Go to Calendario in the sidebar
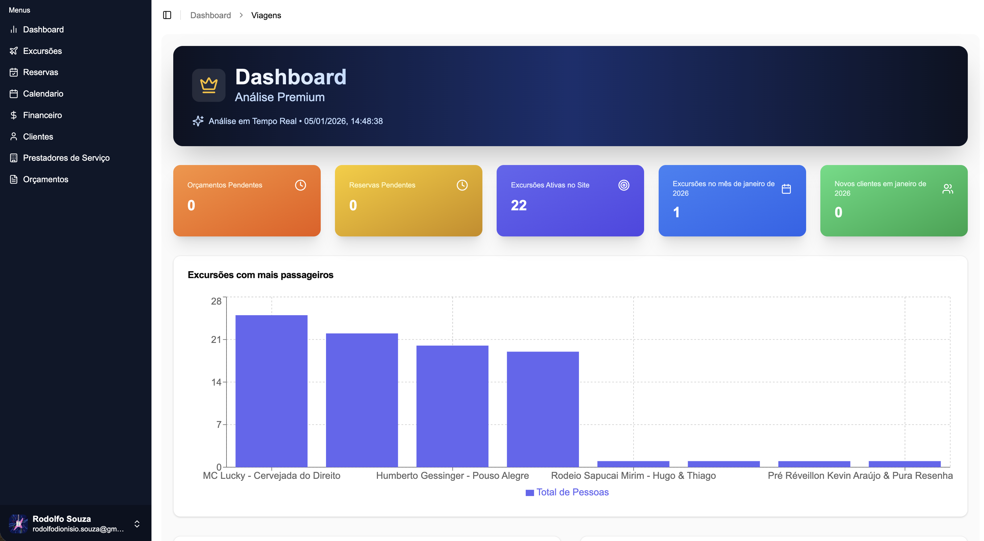This screenshot has height=541, width=984. pyautogui.click(x=43, y=94)
